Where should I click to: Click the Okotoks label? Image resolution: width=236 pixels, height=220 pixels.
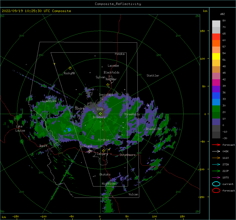point(105,174)
